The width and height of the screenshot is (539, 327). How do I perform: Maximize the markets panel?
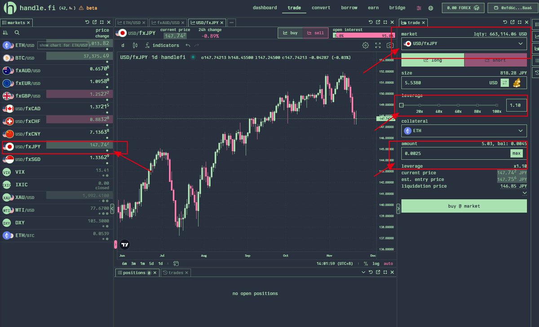tap(102, 22)
